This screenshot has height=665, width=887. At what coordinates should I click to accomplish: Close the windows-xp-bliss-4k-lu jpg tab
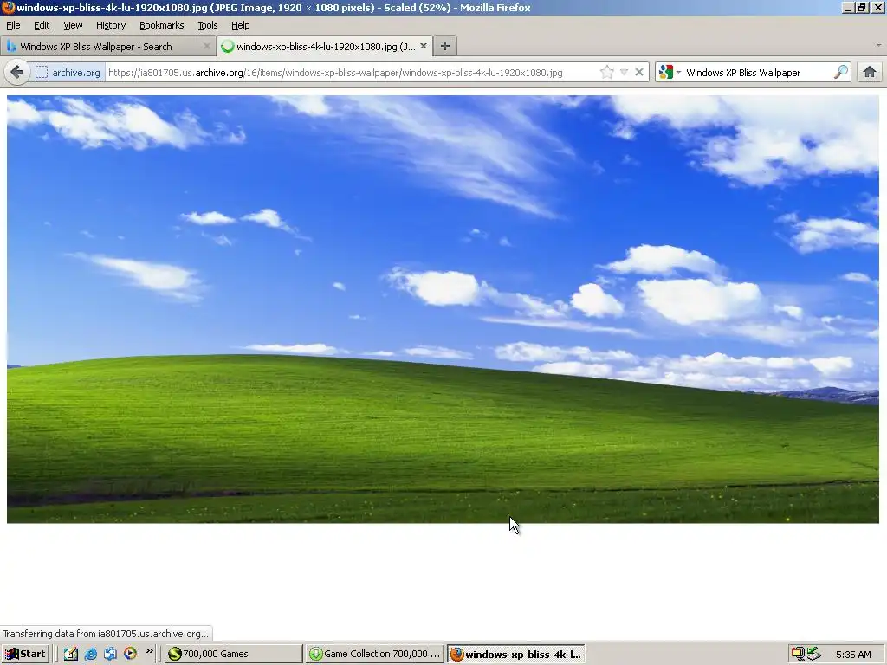[x=423, y=47]
